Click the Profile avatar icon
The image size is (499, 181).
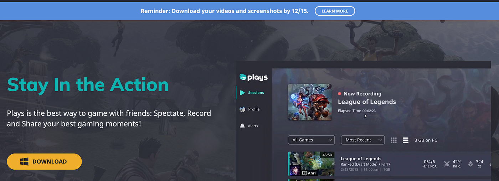pyautogui.click(x=242, y=109)
